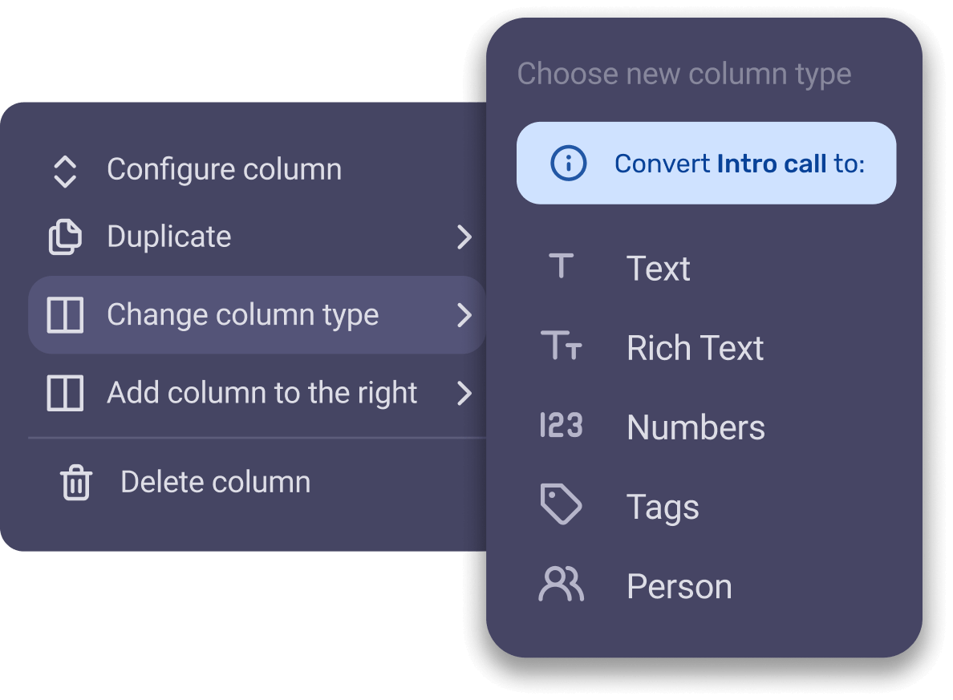Screen dimensions: 953x700
Task: Click the tag-shaped Tags icon
Action: pos(562,506)
